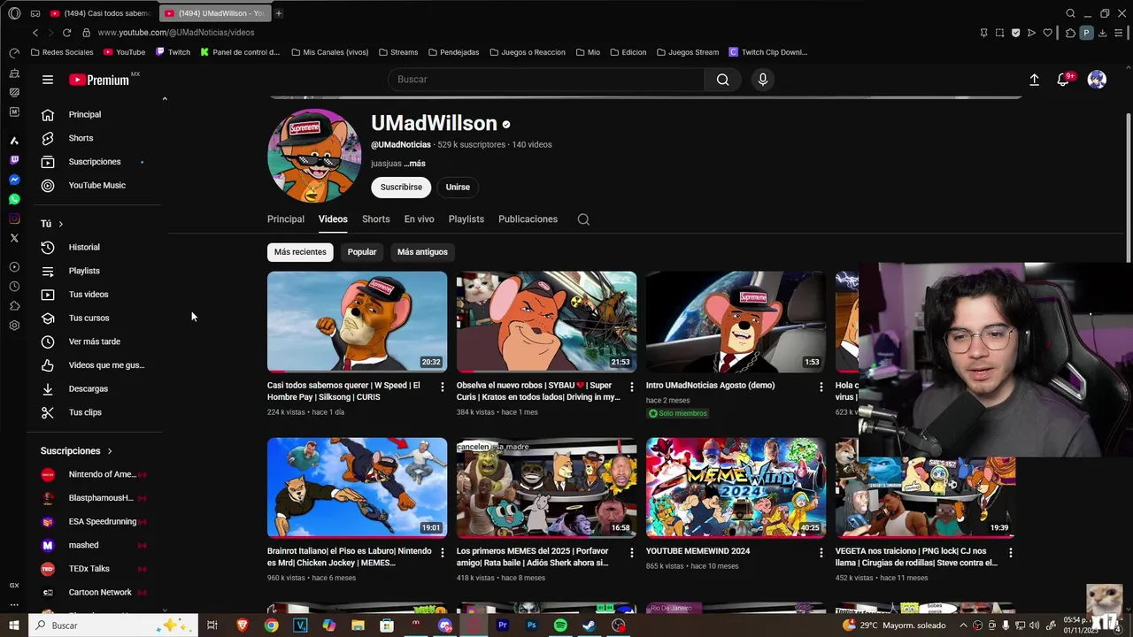The image size is (1133, 637).
Task: Open Cartoon Network subscription channel
Action: click(x=94, y=593)
